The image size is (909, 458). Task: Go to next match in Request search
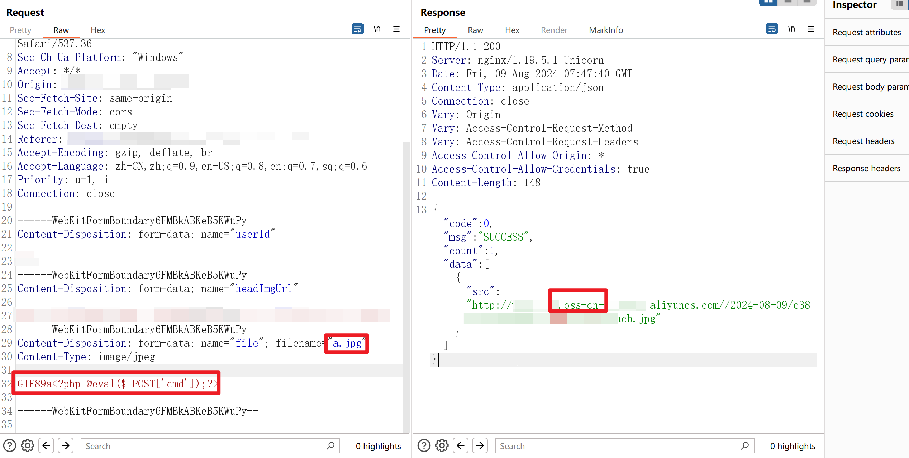coord(66,446)
